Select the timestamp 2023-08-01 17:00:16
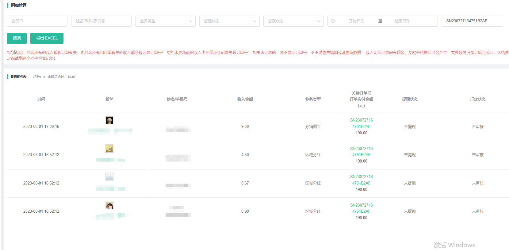The height and width of the screenshot is (250, 509). 41,127
